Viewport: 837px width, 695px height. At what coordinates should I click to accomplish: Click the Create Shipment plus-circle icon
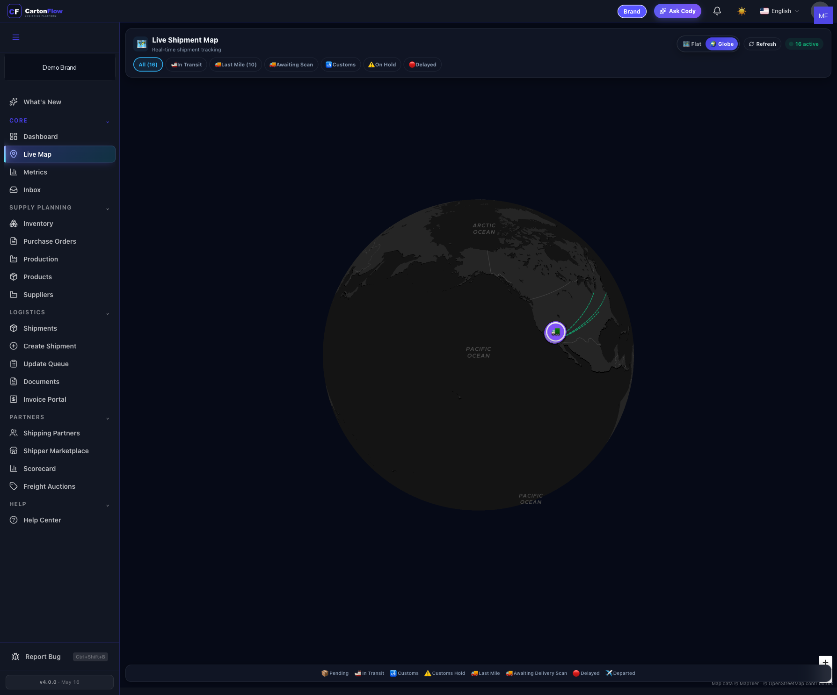14,346
